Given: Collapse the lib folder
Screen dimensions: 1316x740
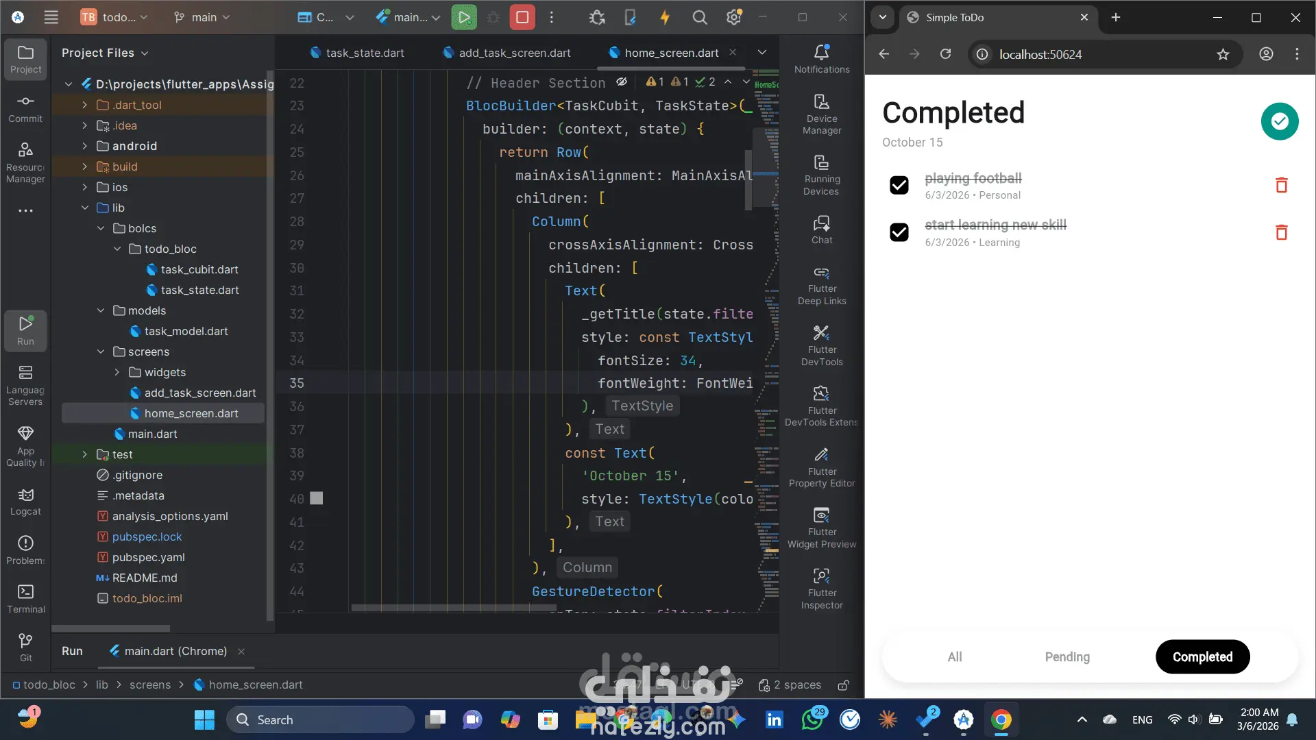Looking at the screenshot, I should [x=84, y=208].
